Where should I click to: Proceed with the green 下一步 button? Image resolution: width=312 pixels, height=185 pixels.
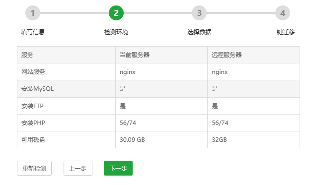click(x=118, y=168)
